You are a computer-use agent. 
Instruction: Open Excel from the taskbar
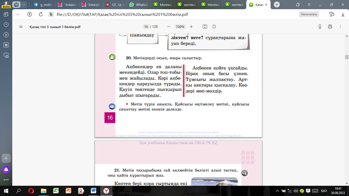pyautogui.click(x=56, y=191)
